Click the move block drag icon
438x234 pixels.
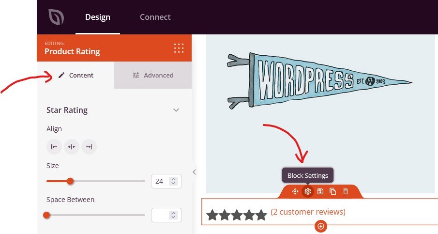click(x=295, y=191)
